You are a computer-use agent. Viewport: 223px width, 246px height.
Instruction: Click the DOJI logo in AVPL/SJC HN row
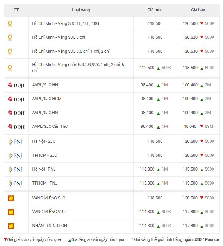coord(16,85)
